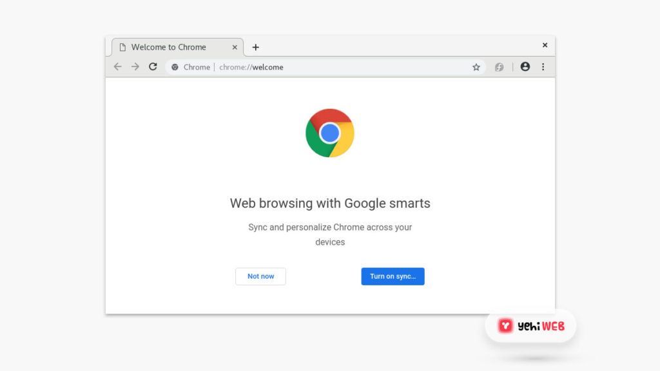Select the Welcome to Chrome tab
This screenshot has width=660, height=371.
(x=169, y=47)
